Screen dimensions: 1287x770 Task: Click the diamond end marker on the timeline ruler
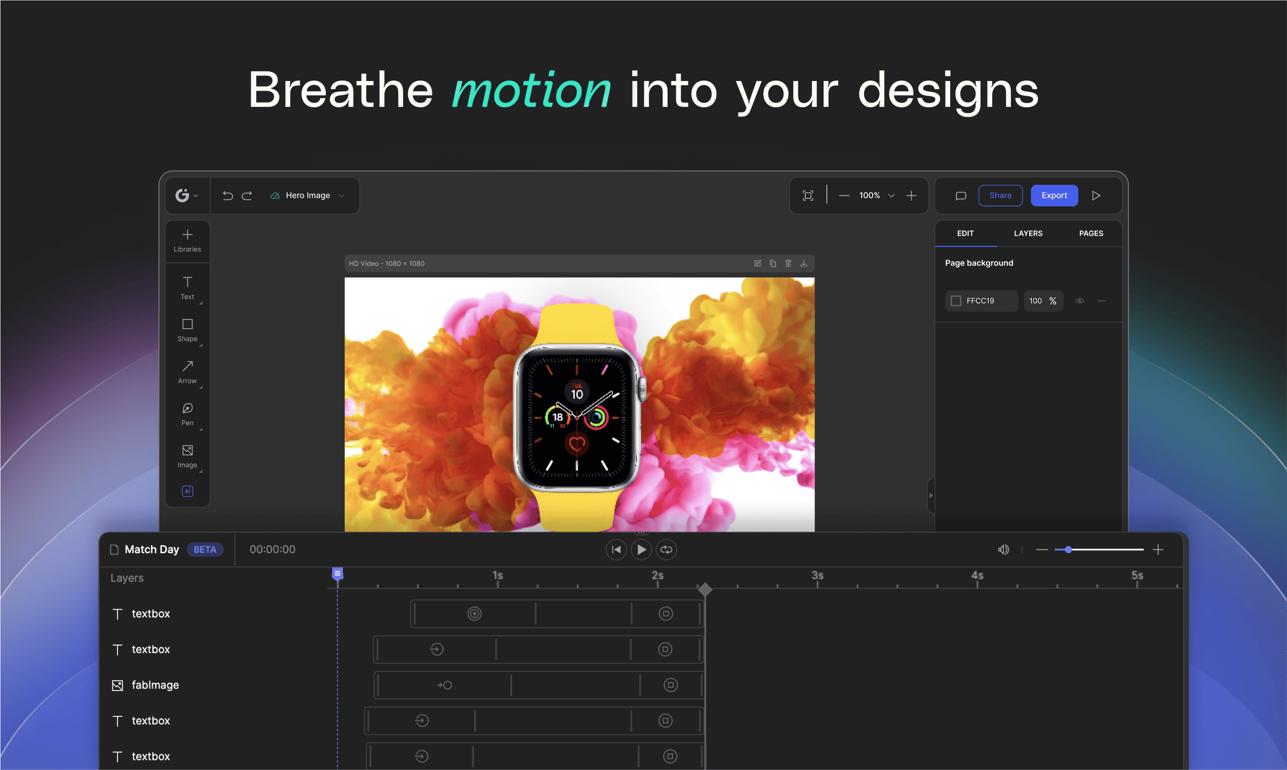tap(705, 589)
